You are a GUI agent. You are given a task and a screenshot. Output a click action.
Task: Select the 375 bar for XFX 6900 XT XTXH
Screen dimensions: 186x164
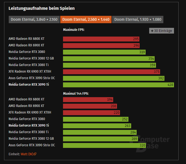112,72
